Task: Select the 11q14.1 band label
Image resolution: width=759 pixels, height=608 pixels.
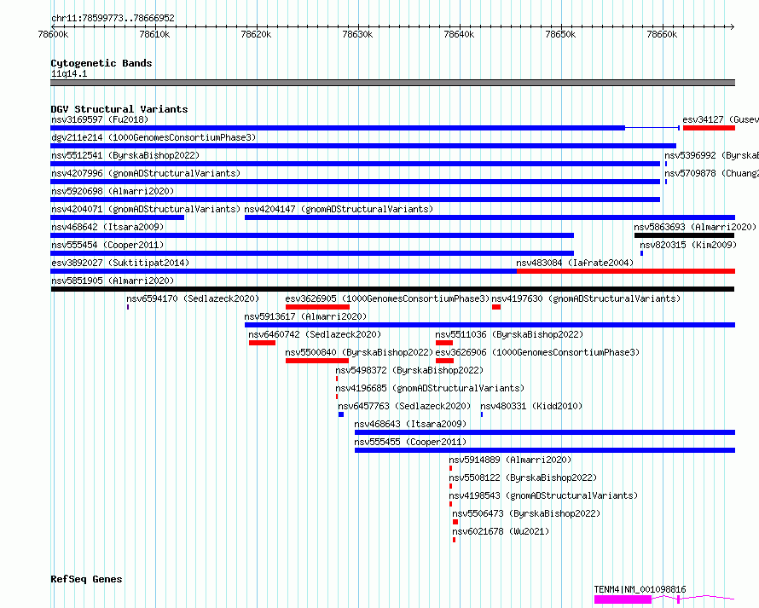Action: coord(69,73)
